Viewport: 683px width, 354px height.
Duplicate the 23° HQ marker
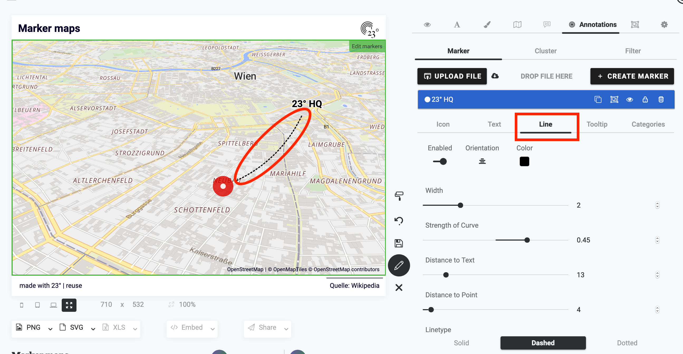point(598,99)
